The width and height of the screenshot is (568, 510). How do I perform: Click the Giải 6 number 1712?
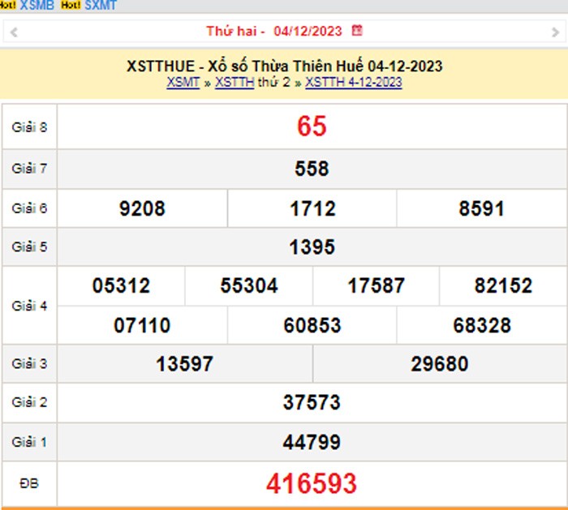pyautogui.click(x=312, y=208)
